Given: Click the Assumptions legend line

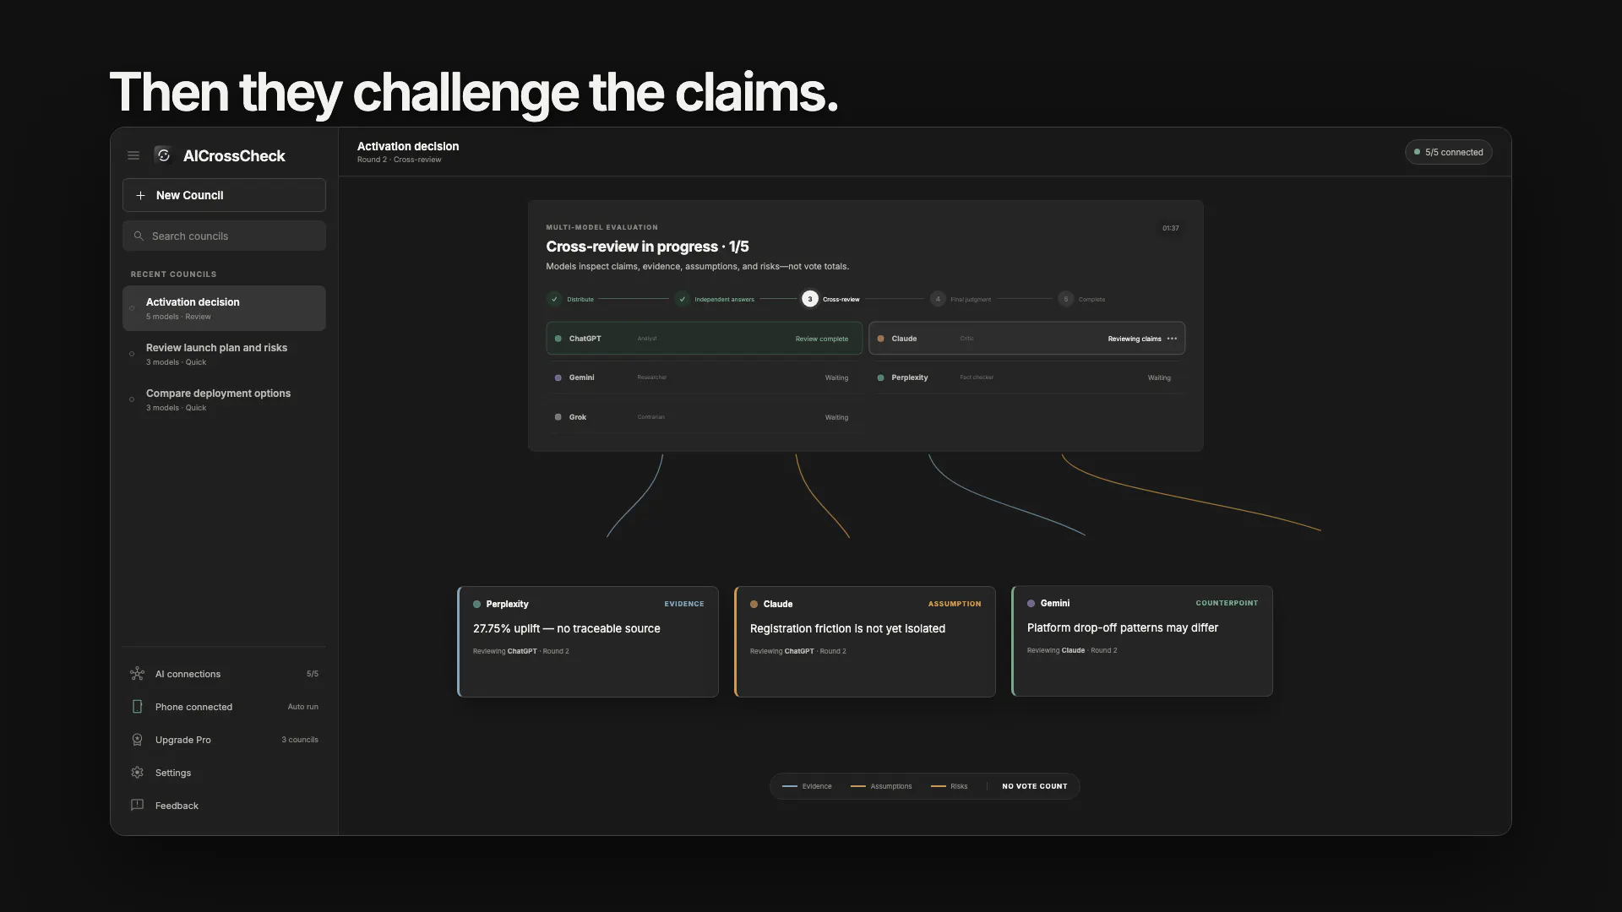Looking at the screenshot, I should 857,786.
